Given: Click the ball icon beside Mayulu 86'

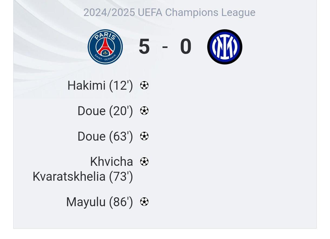Looking at the screenshot, I should pyautogui.click(x=144, y=202).
